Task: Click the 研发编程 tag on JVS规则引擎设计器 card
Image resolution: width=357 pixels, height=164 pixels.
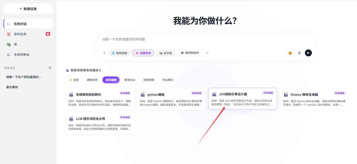Action: [x=268, y=93]
